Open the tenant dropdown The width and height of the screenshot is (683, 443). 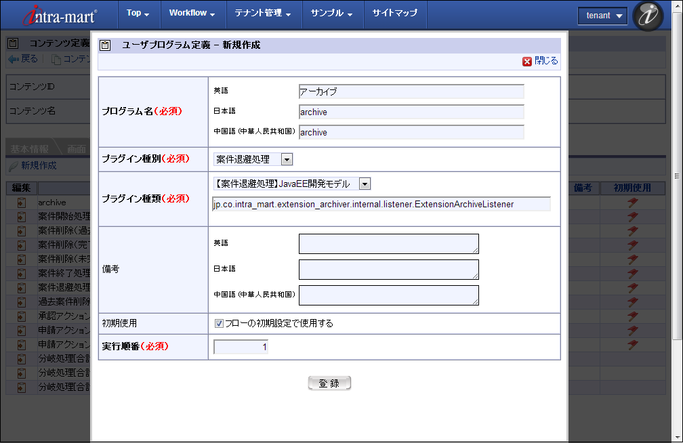pyautogui.click(x=602, y=16)
